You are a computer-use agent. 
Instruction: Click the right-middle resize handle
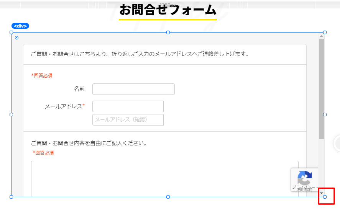tap(325, 114)
